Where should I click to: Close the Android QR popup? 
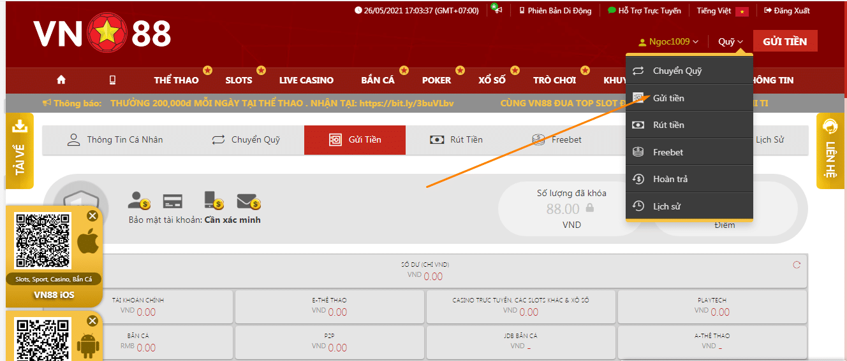tap(92, 320)
